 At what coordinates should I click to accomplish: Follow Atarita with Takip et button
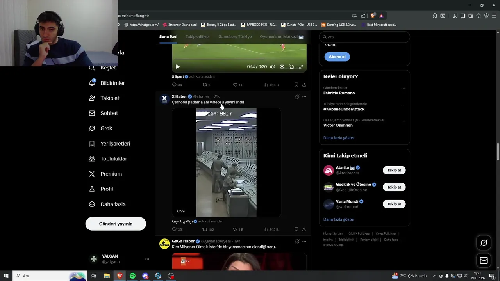[394, 170]
